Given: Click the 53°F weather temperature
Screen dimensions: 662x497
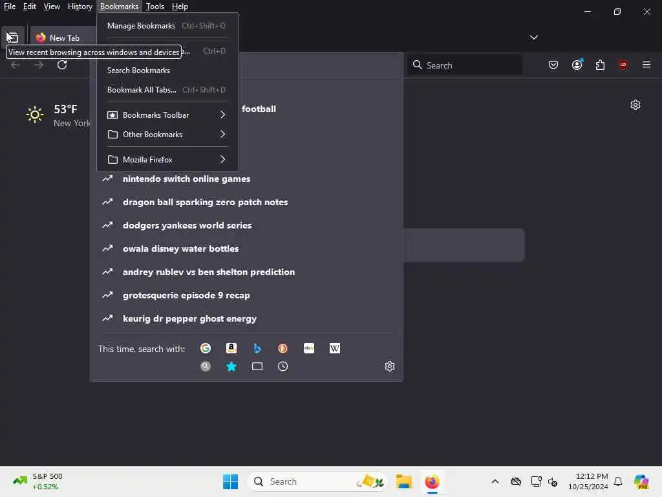Looking at the screenshot, I should tap(65, 109).
